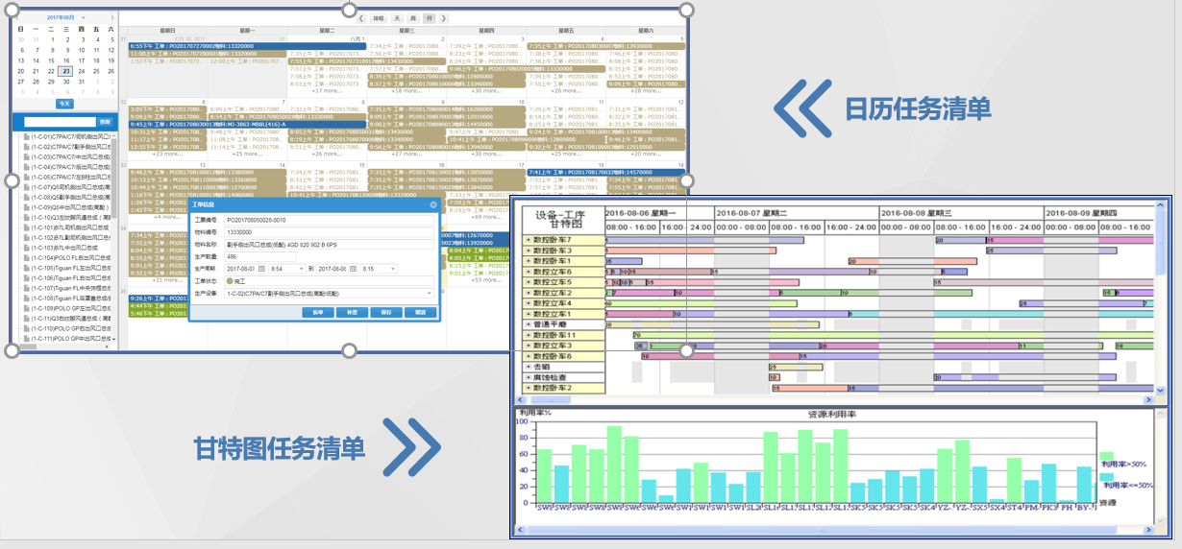
Task: Click the 取消 cancel button in dialog
Action: point(420,312)
